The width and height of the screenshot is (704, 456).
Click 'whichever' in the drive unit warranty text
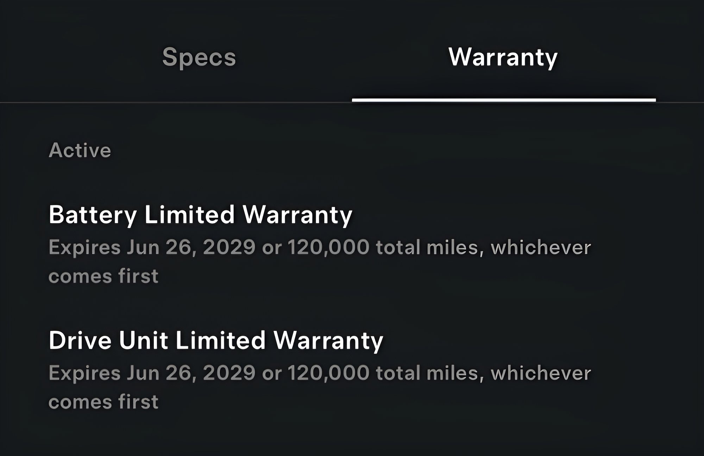point(541,373)
